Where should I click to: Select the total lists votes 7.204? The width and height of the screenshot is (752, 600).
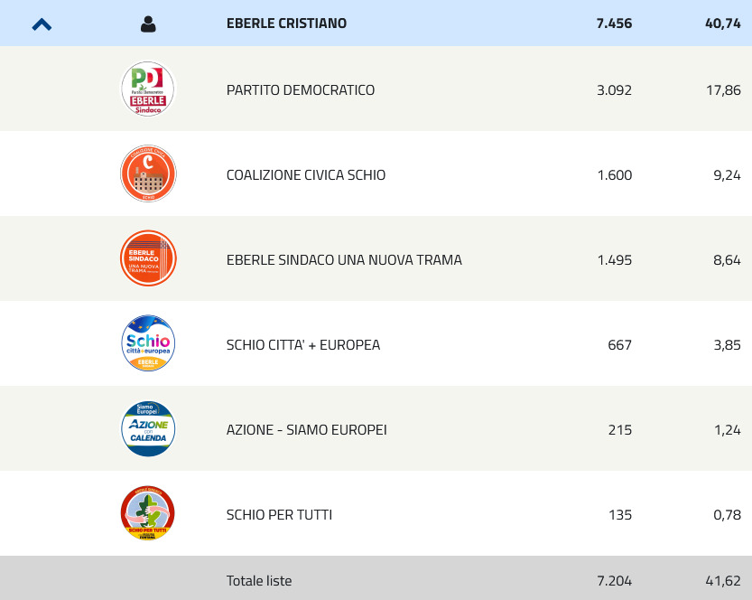coord(614,581)
